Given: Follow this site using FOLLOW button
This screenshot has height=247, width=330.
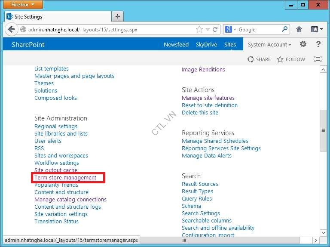Looking at the screenshot, I should coord(291,59).
